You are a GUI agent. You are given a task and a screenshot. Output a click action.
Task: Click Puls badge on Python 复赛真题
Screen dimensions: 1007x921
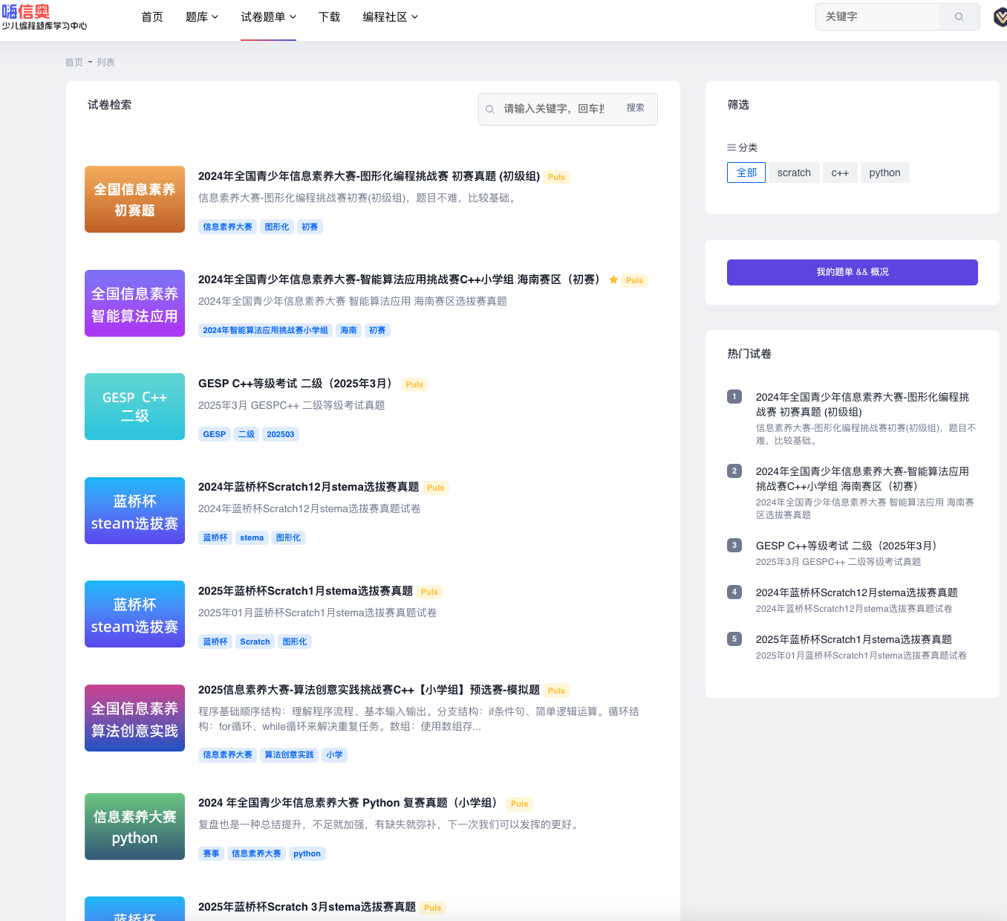click(x=520, y=804)
